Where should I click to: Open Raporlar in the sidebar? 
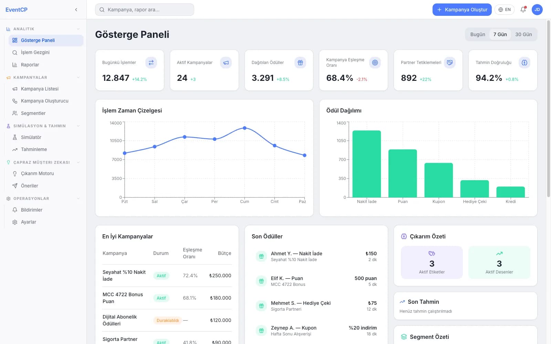tap(46, 65)
